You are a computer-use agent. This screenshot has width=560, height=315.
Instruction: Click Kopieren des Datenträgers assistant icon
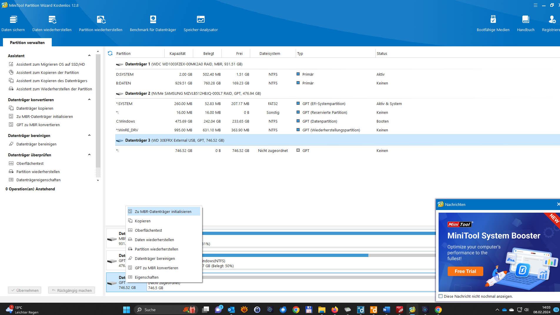pyautogui.click(x=11, y=81)
